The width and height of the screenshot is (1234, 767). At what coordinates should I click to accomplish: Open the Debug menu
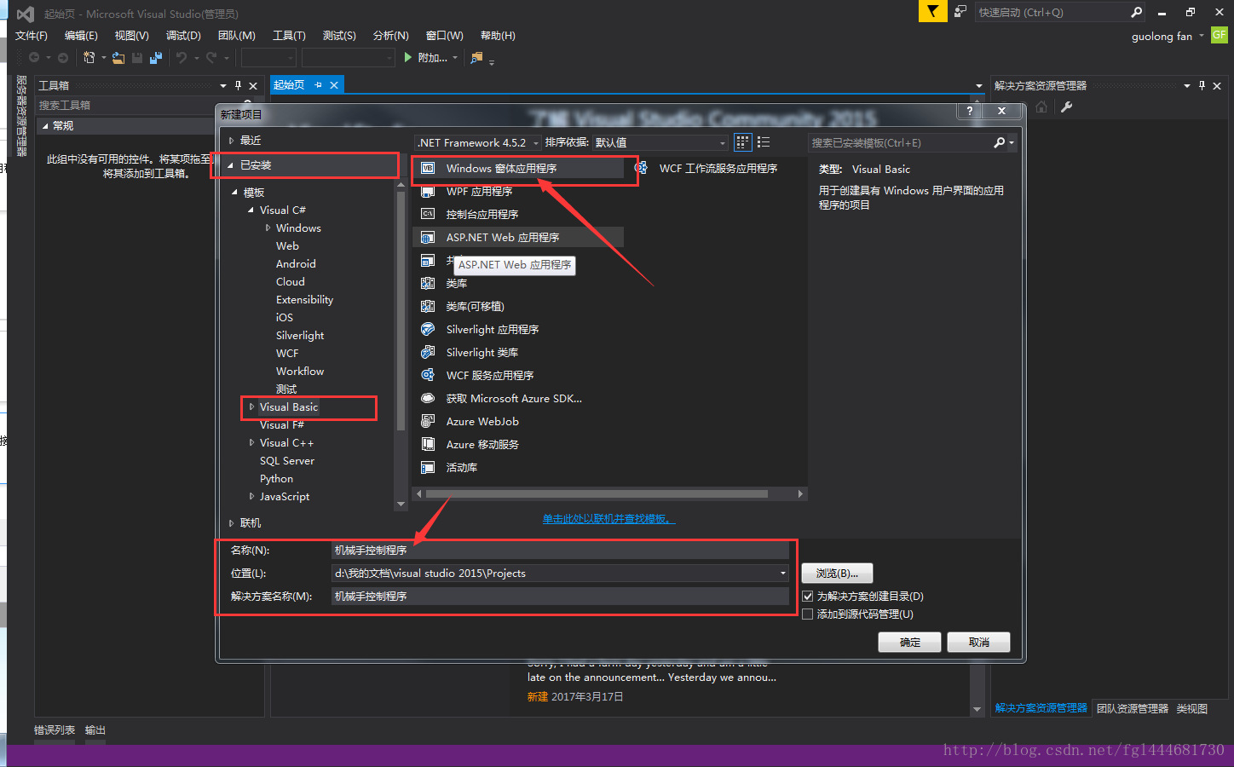click(183, 36)
